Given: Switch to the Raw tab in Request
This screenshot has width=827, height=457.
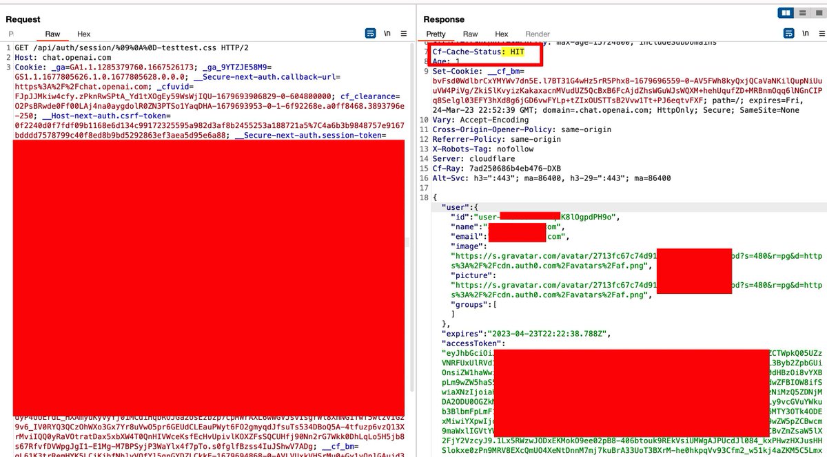Looking at the screenshot, I should 53,34.
